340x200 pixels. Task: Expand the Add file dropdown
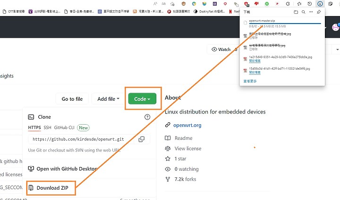[x=108, y=99]
